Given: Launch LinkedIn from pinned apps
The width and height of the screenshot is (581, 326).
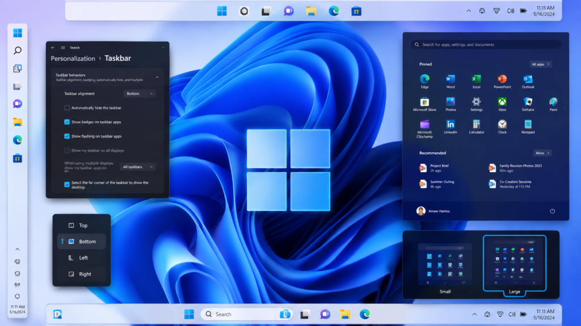Looking at the screenshot, I should (451, 126).
